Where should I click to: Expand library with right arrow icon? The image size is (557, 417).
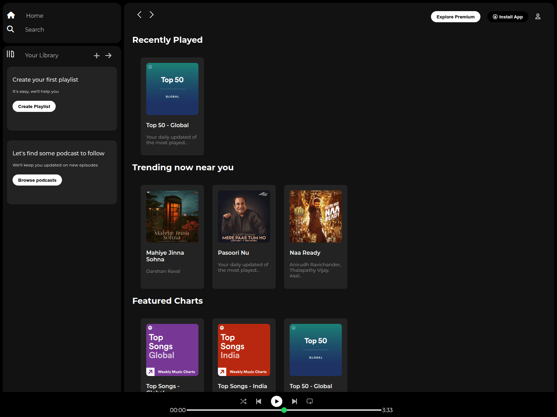pos(109,56)
